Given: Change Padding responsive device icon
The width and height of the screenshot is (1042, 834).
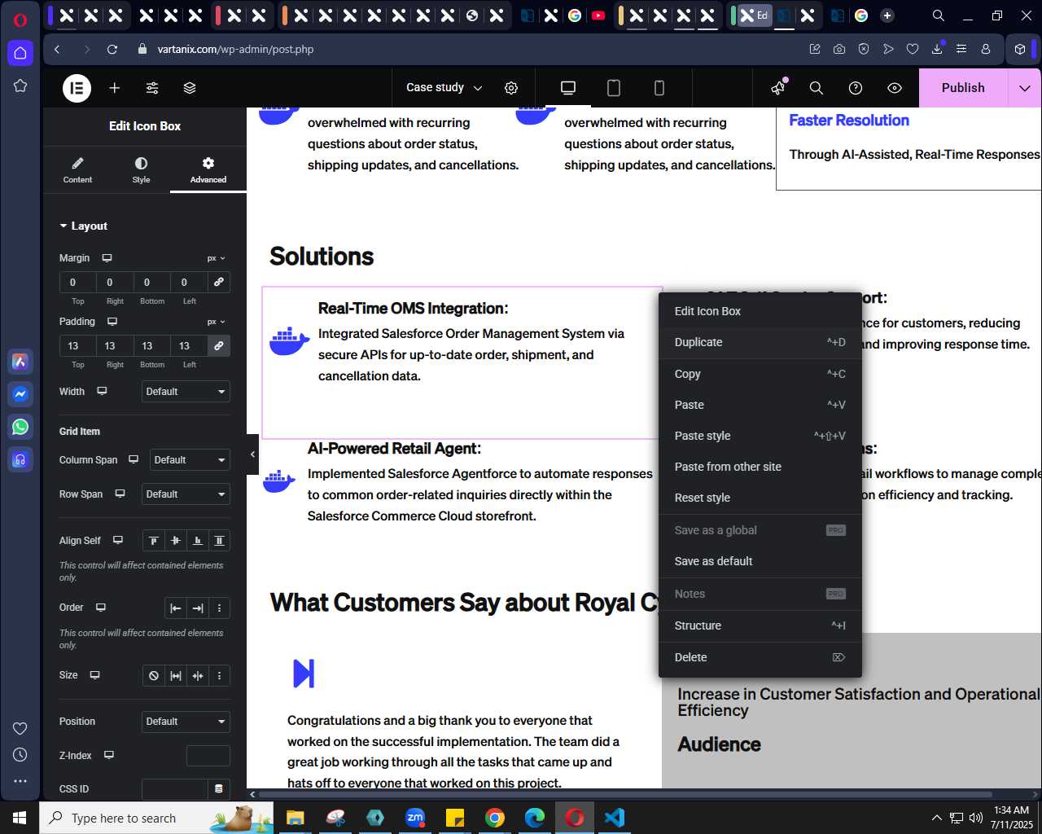Looking at the screenshot, I should pyautogui.click(x=112, y=322).
